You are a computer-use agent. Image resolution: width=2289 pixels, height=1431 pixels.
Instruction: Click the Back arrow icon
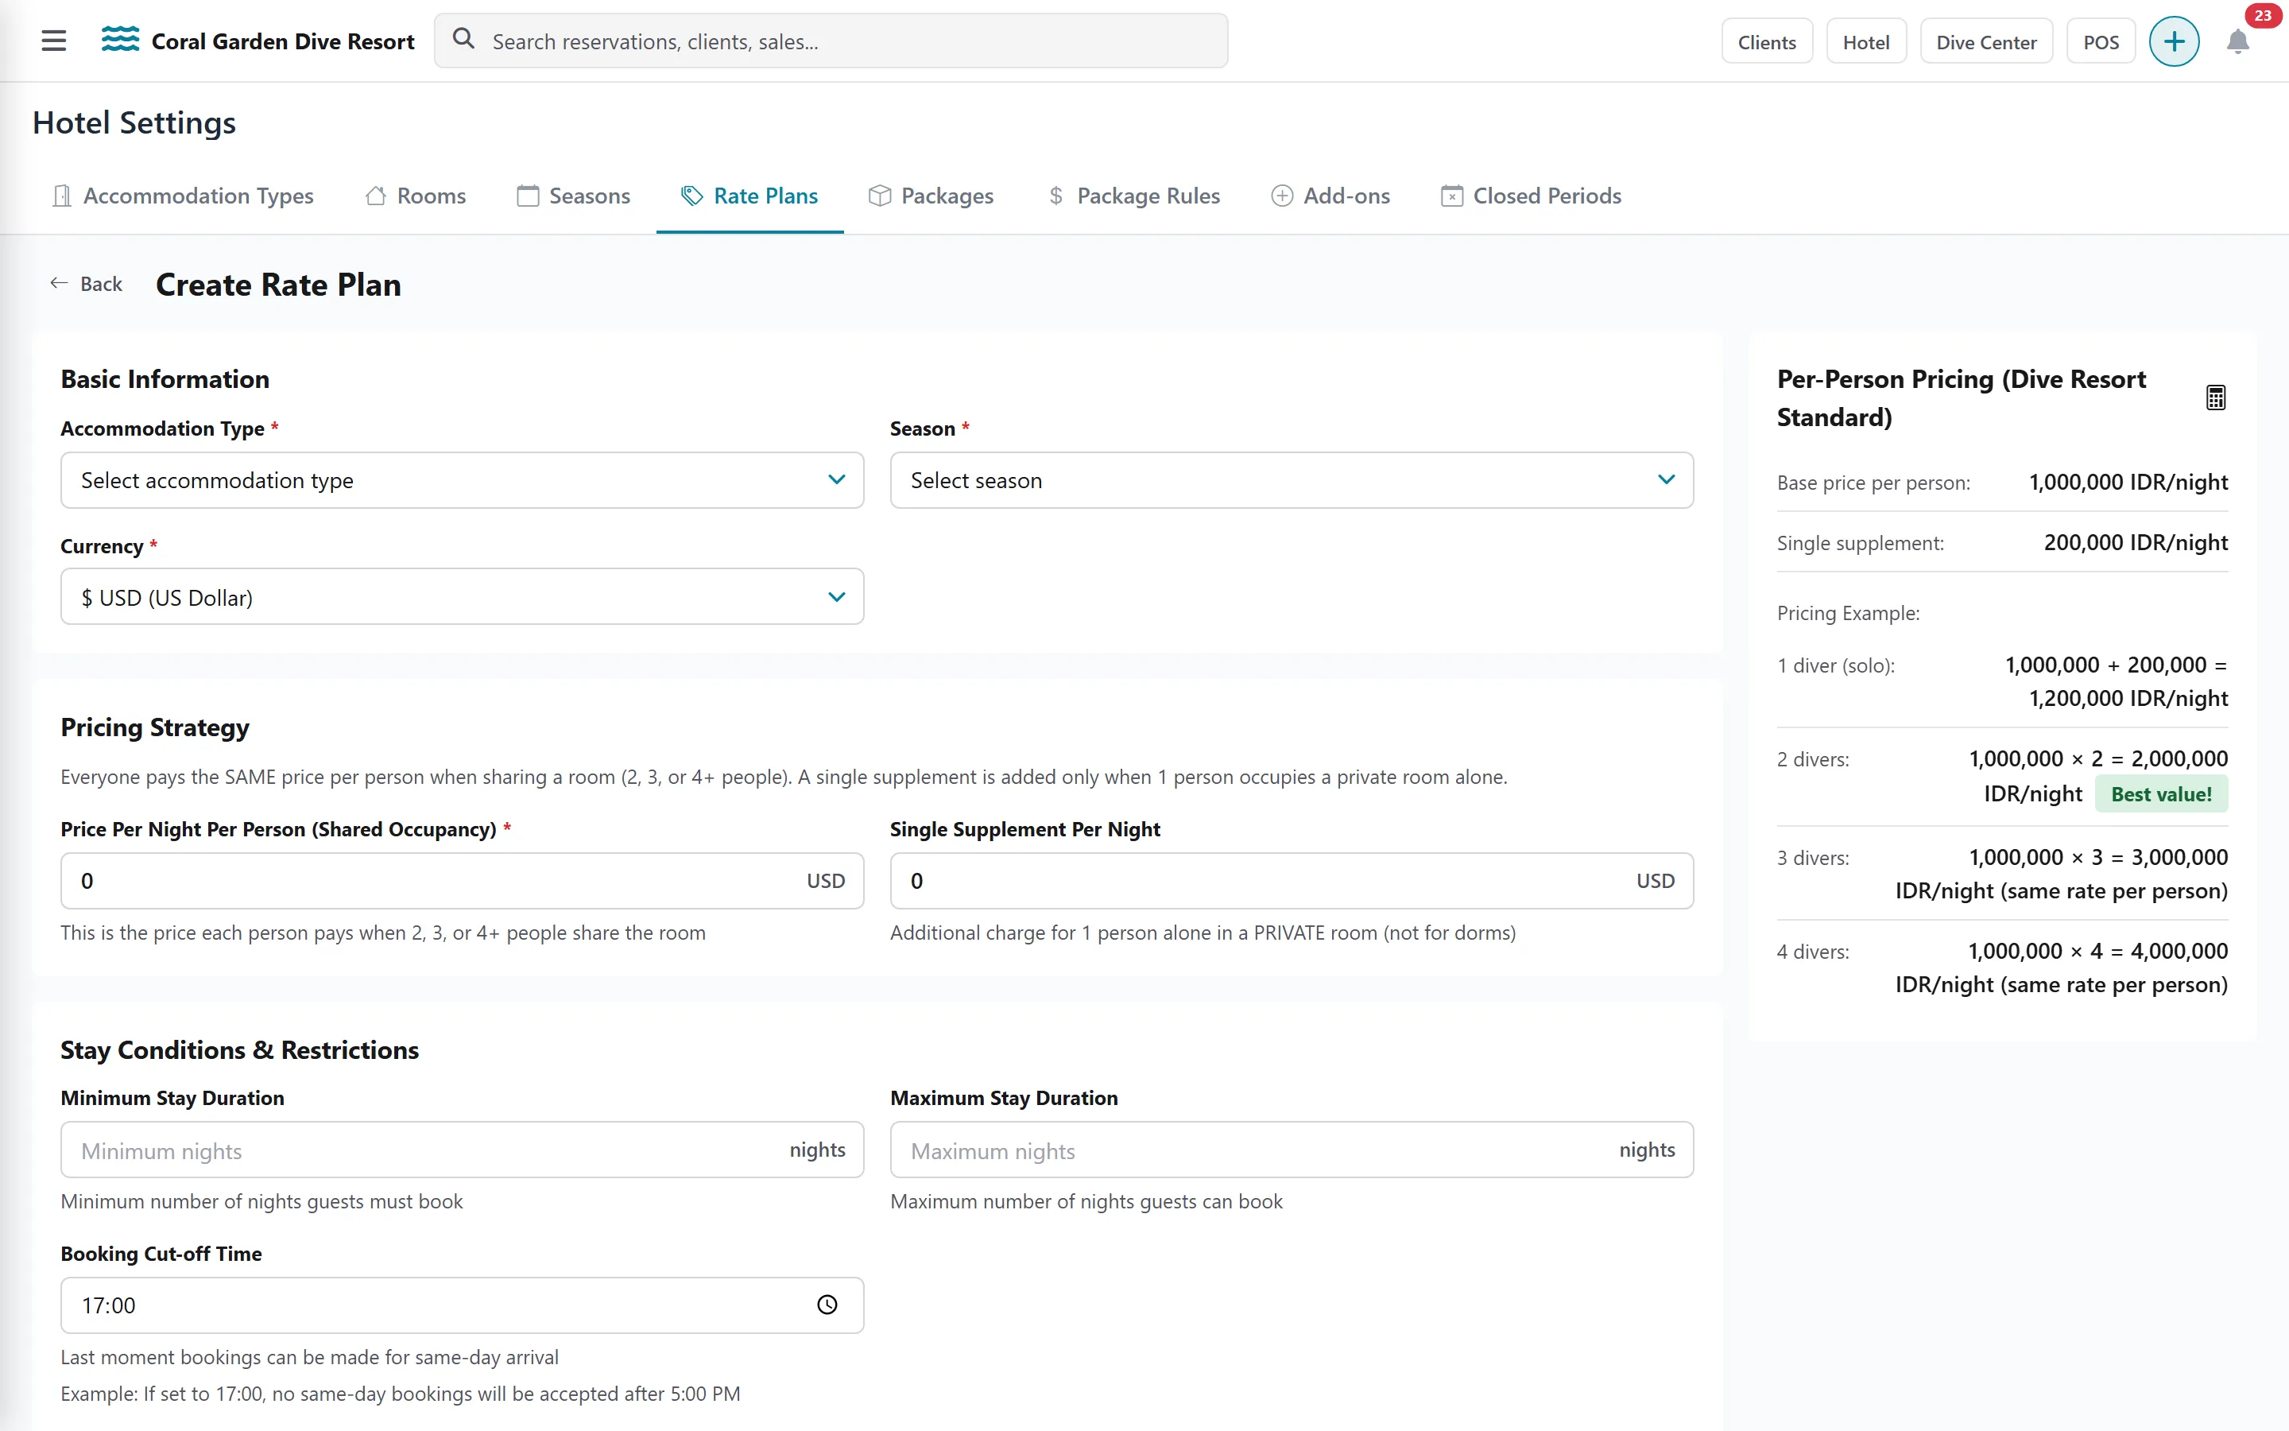pos(59,283)
